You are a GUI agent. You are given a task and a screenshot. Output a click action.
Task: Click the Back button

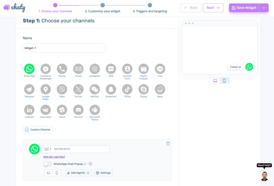click(x=191, y=8)
